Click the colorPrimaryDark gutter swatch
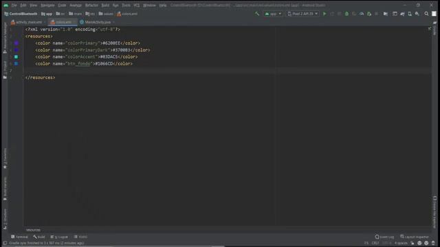Screen dimensions: 440x247 point(16,50)
